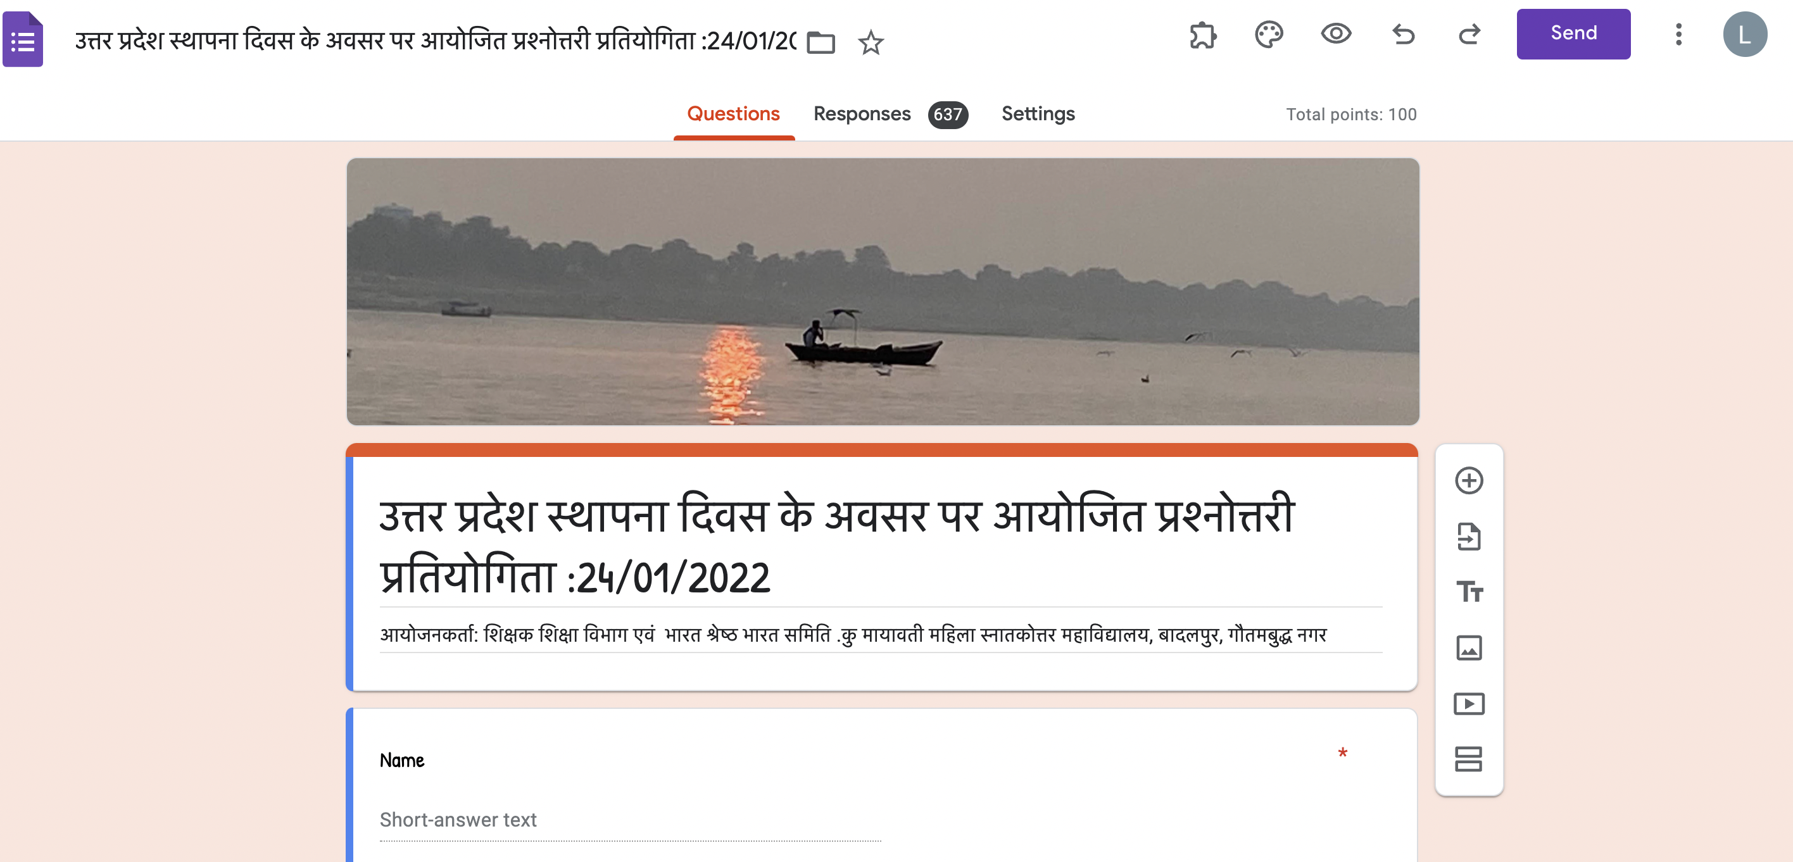Go to Google Forms home icon
This screenshot has height=862, width=1793.
pos(23,39)
